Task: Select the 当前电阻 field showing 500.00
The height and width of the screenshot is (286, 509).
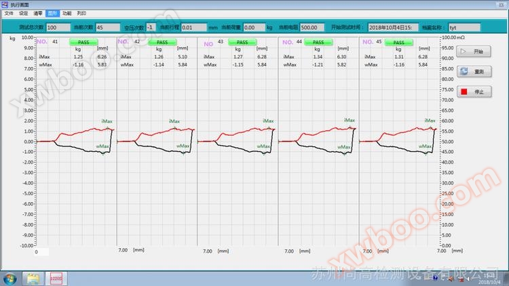Action: [312, 28]
